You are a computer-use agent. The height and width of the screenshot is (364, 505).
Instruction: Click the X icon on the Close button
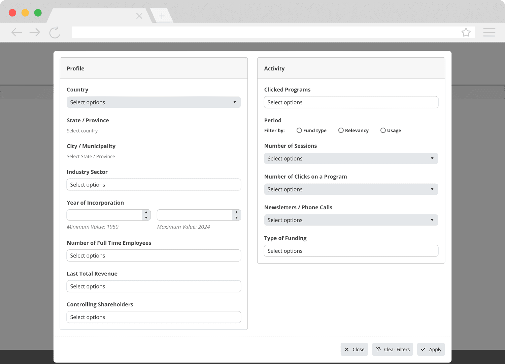click(x=347, y=349)
